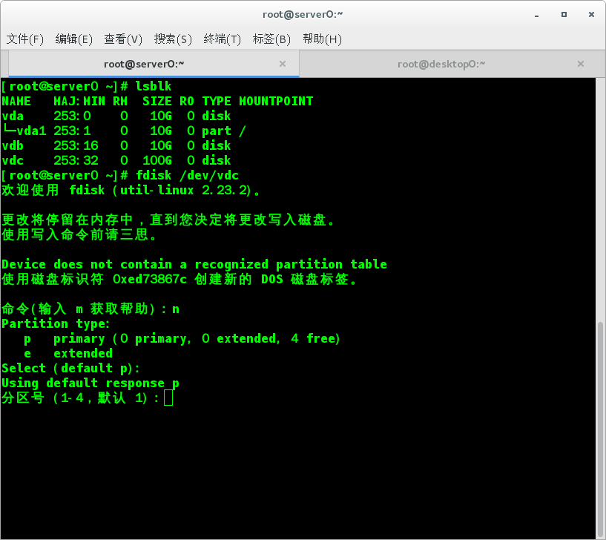Switch to the root@desktop0 tab
The height and width of the screenshot is (540, 606).
tap(447, 64)
